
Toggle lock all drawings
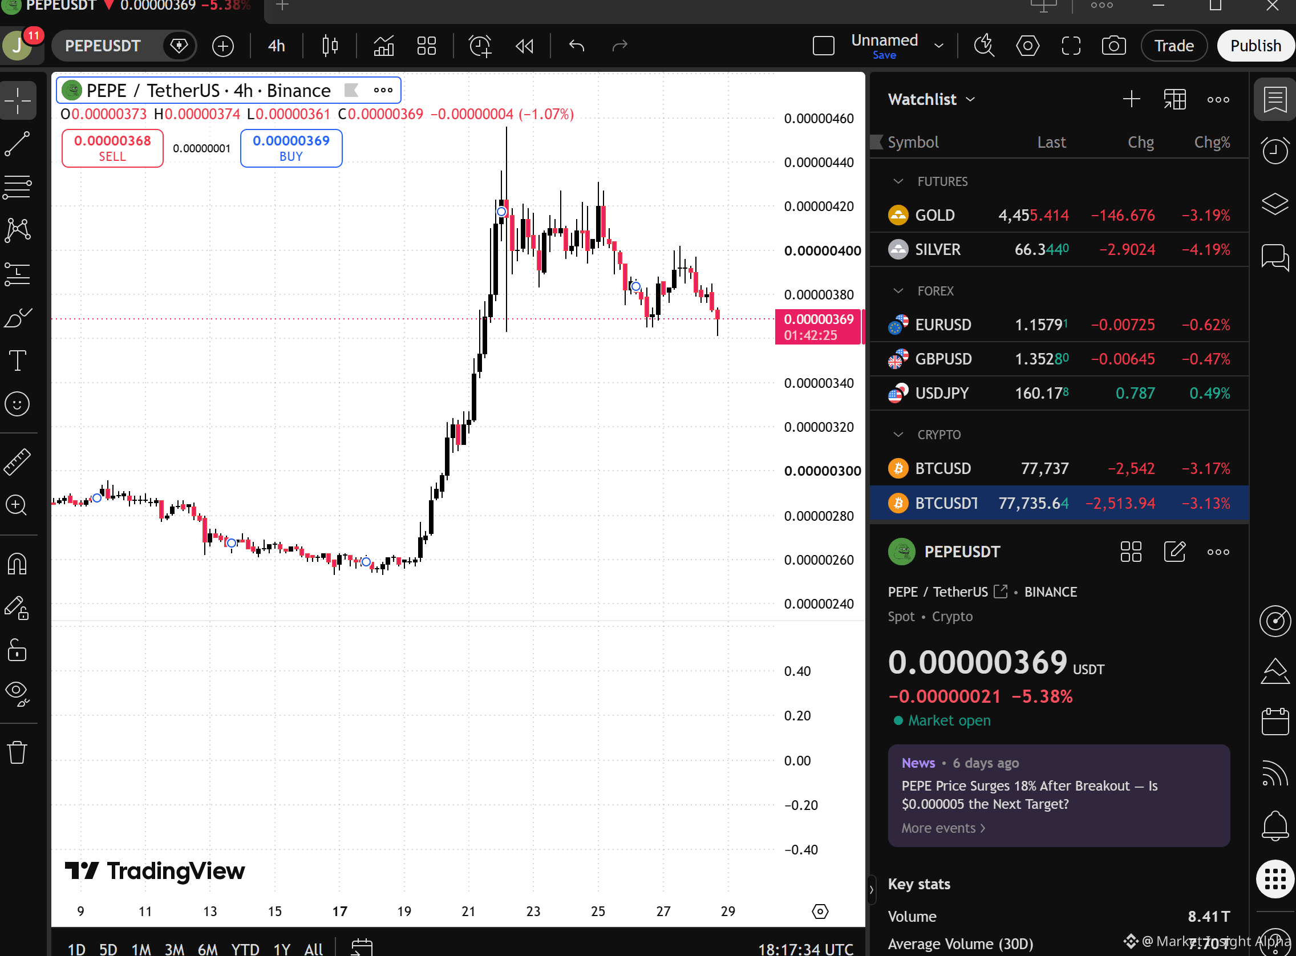click(x=17, y=650)
